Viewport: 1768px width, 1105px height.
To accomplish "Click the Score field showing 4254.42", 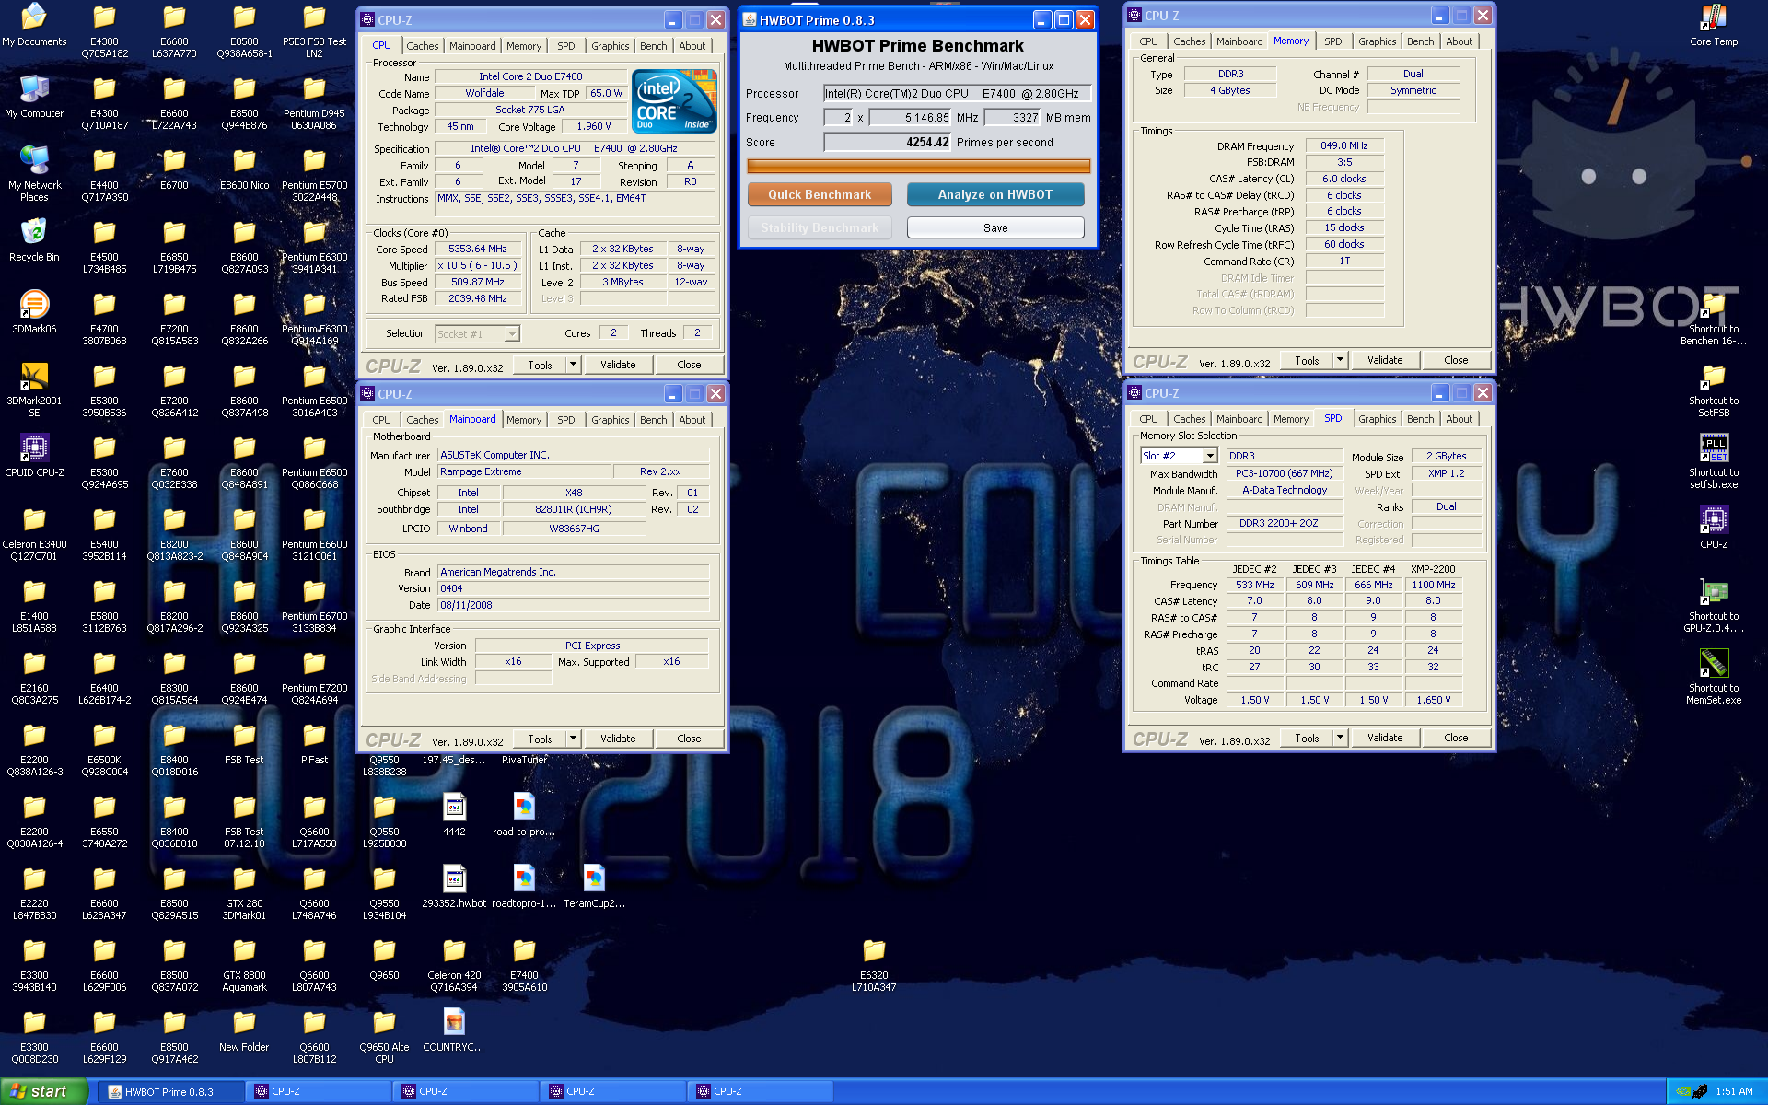I will (x=887, y=143).
